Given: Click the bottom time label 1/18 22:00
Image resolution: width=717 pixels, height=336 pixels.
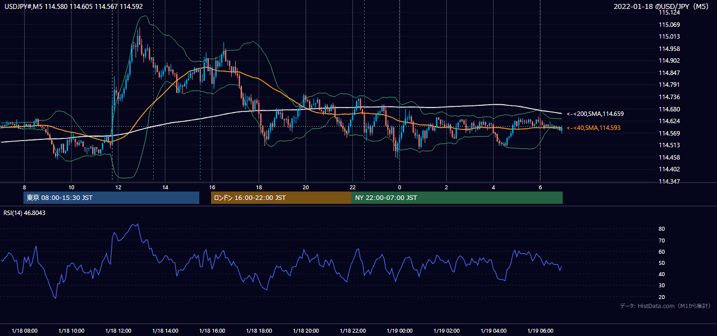Looking at the screenshot, I should 352,331.
